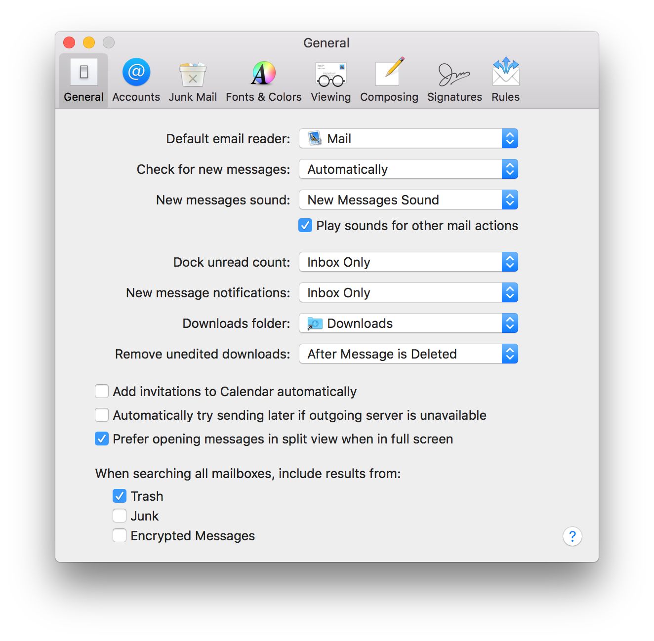Click the 'Default email reader:' label
654x641 pixels.
click(x=228, y=139)
